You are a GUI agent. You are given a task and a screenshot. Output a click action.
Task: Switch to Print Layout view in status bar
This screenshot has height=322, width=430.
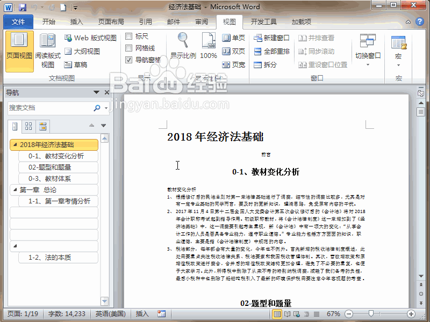pos(277,314)
